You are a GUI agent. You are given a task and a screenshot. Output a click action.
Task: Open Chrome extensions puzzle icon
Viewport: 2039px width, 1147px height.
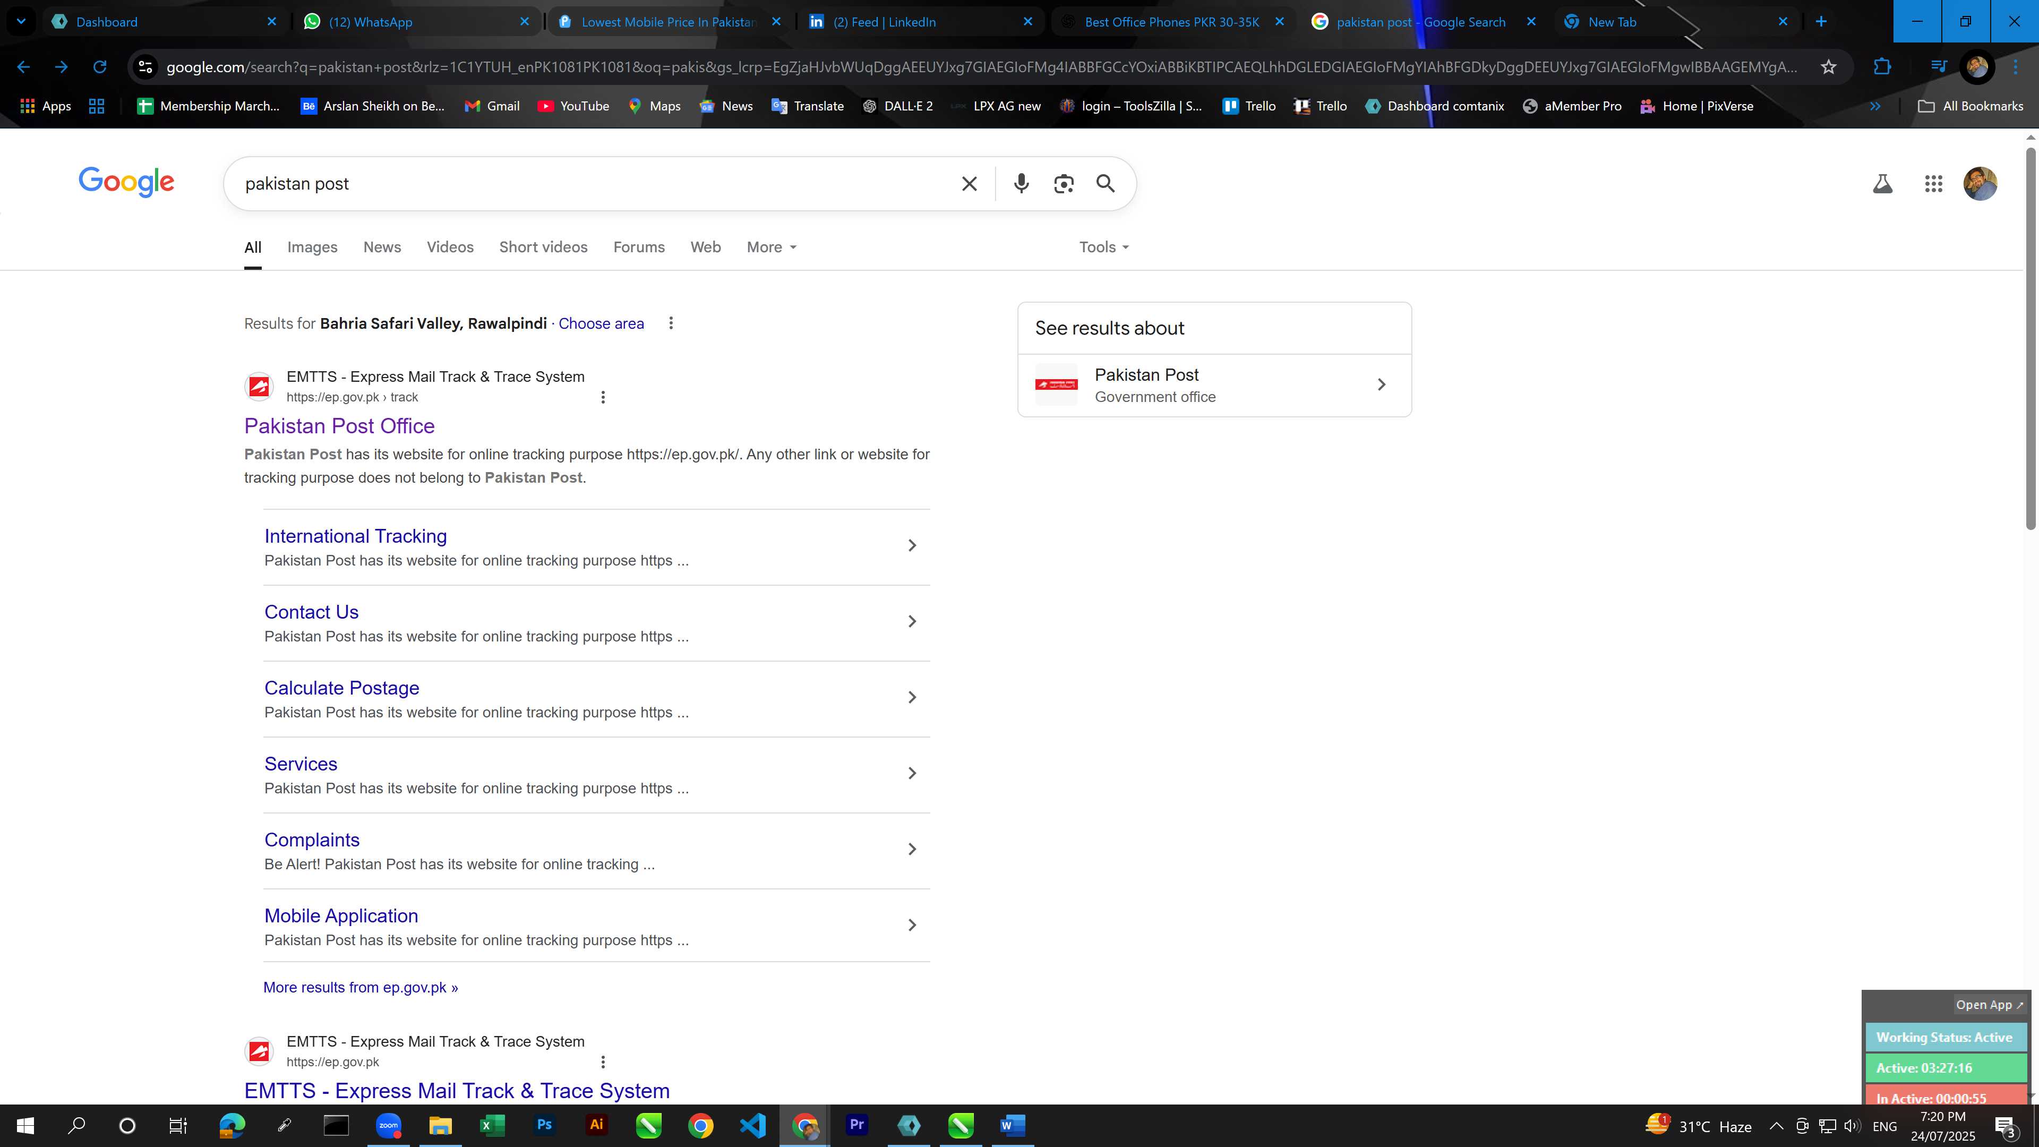[x=1882, y=66]
